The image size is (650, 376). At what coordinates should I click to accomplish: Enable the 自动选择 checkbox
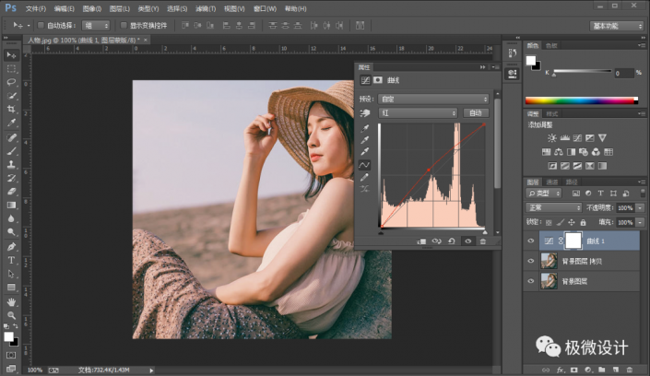[x=41, y=25]
